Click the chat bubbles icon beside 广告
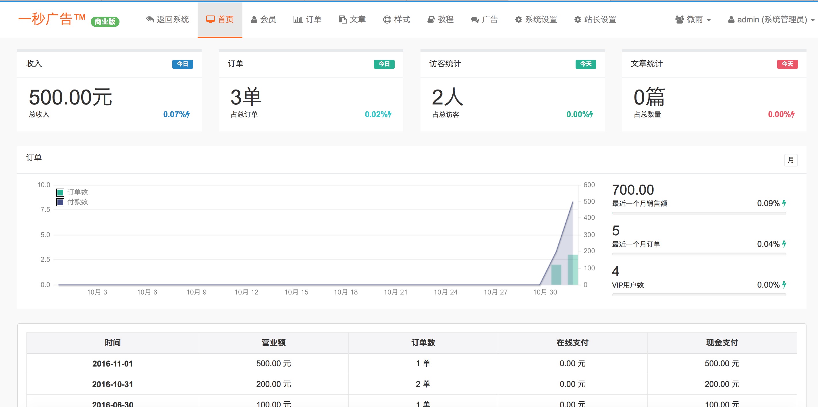This screenshot has height=407, width=818. (x=475, y=20)
